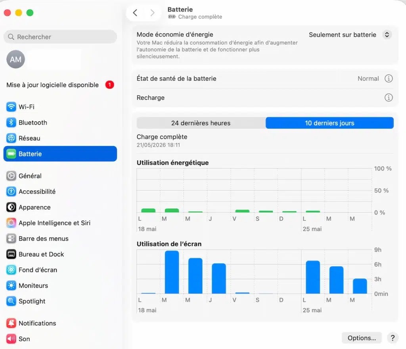Screen dimensions: 406x349
Task: Click Utilisation énergétique heading
Action: click(x=173, y=162)
